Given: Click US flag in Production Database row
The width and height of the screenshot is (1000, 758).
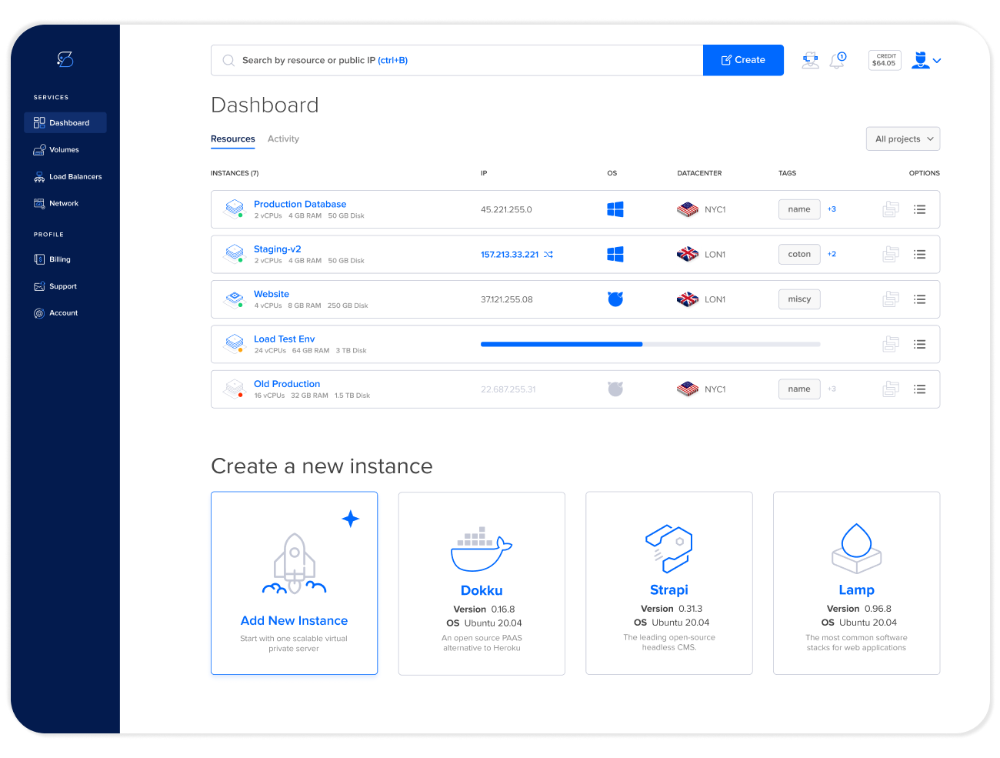Looking at the screenshot, I should pos(688,209).
